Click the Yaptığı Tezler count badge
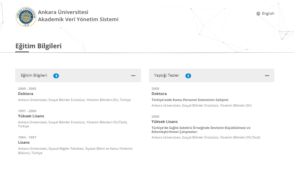Screen dimensions: 294x192 (x=188, y=76)
